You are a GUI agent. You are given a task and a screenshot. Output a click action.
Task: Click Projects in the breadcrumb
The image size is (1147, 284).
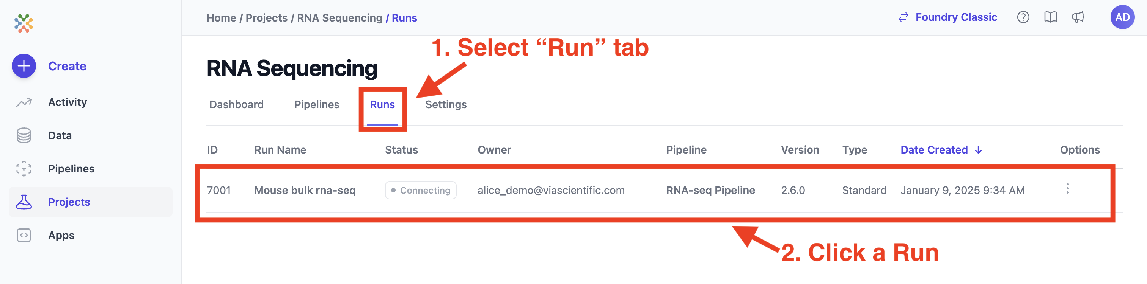coord(266,18)
